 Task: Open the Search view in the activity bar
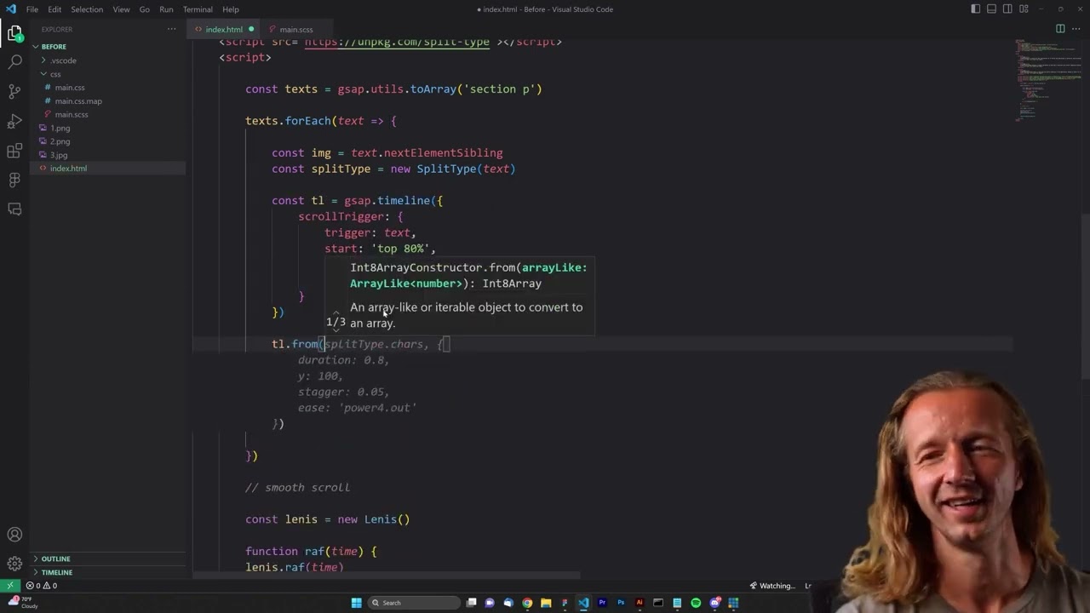point(14,62)
